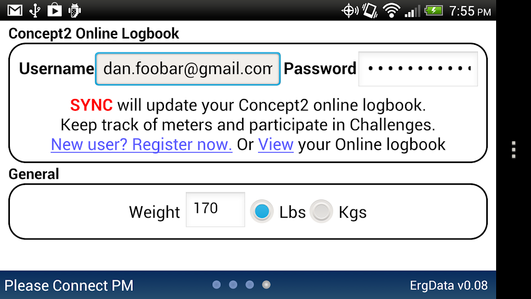The image size is (531, 299).
Task: Open the three-dot overflow menu
Action: [514, 150]
